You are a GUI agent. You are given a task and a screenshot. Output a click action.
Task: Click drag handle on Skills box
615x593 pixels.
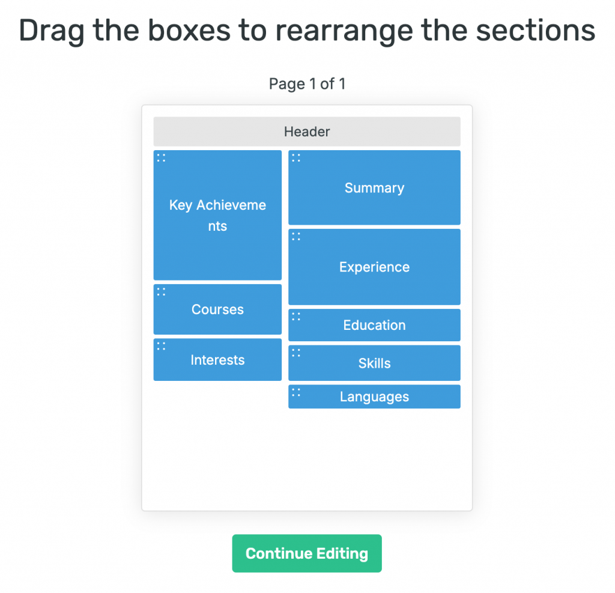(x=296, y=353)
